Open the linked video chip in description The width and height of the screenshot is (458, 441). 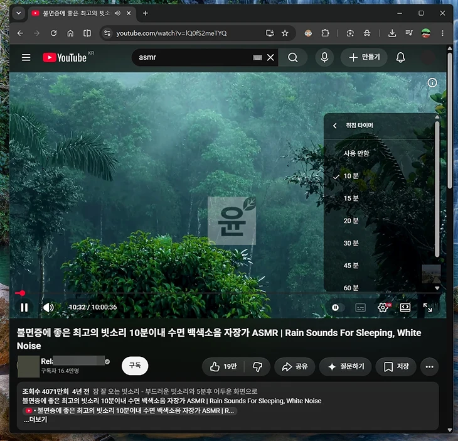130,411
